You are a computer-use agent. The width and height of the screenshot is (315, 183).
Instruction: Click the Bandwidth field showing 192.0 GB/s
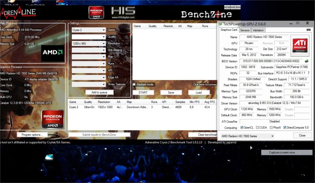point(297,97)
